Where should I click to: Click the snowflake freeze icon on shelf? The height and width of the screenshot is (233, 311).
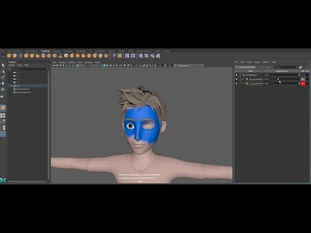(x=114, y=56)
